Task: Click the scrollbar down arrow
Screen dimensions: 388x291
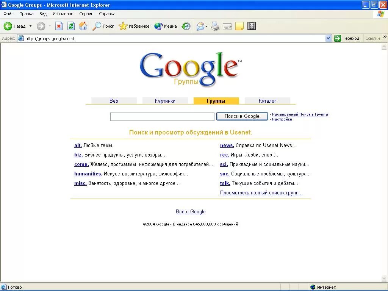Action: (384, 279)
